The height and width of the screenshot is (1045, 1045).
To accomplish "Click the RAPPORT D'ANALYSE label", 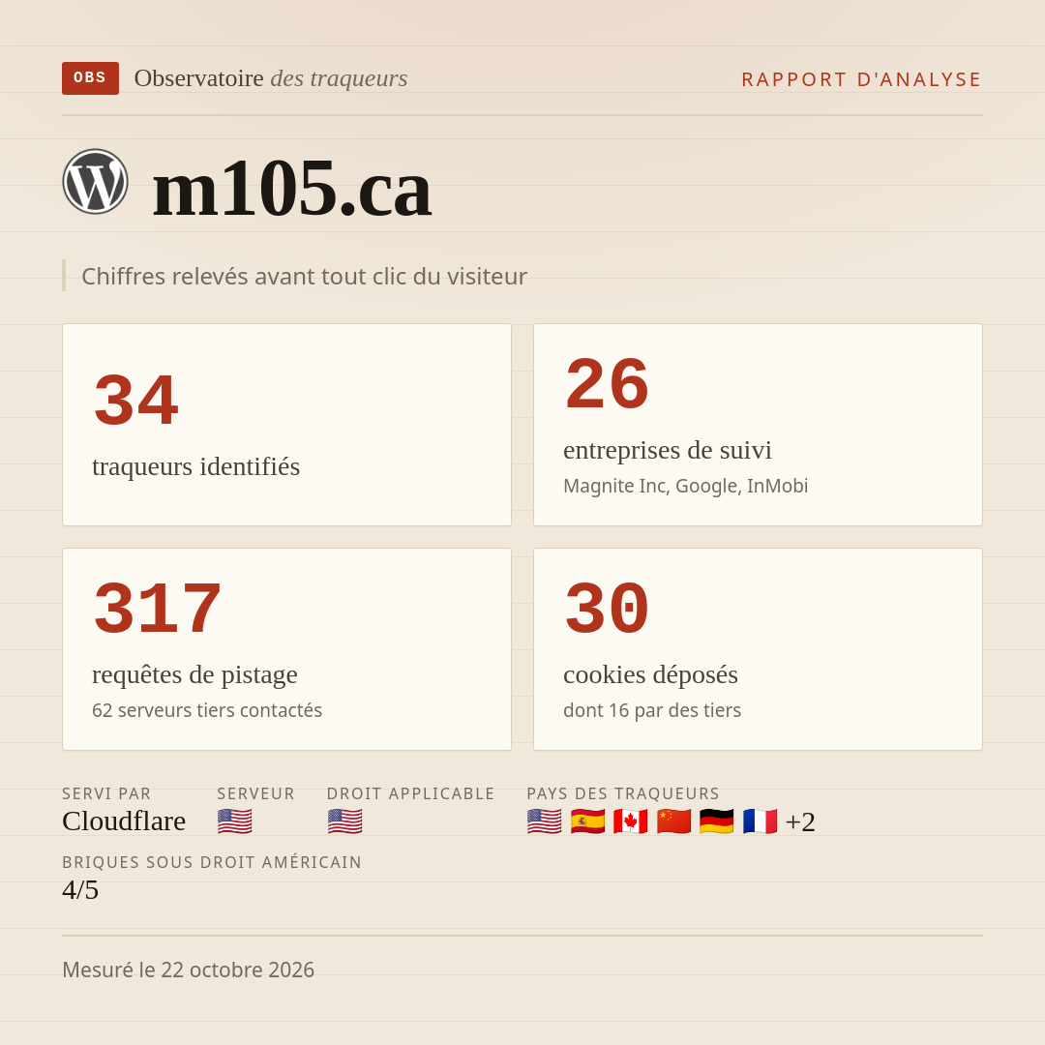I will (x=862, y=79).
